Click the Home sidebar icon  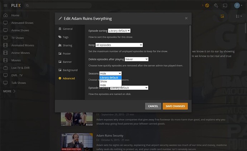point(5,15)
